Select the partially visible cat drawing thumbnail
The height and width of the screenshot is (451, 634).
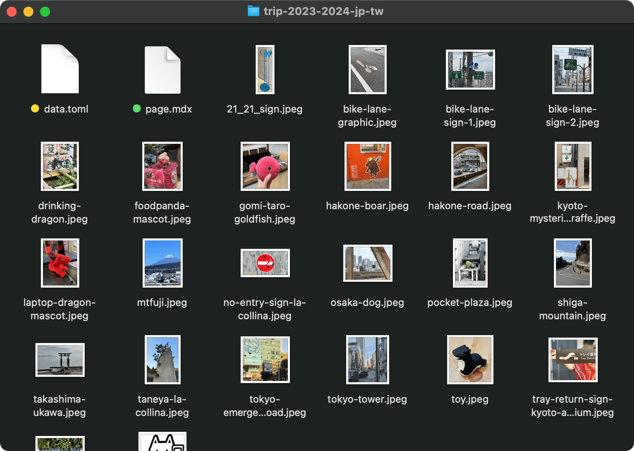(x=162, y=443)
